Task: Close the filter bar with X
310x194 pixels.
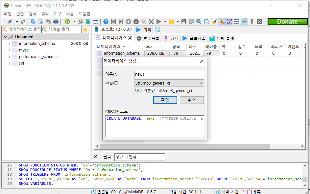Action: [96, 156]
